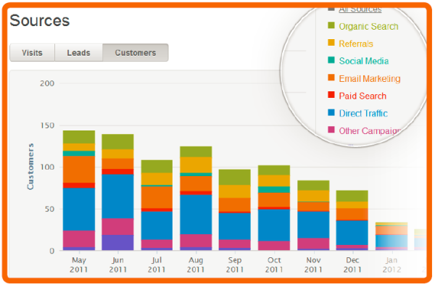Screen dimensions: 435x287
Task: Click the '150' y-axis value
Action: (x=47, y=125)
